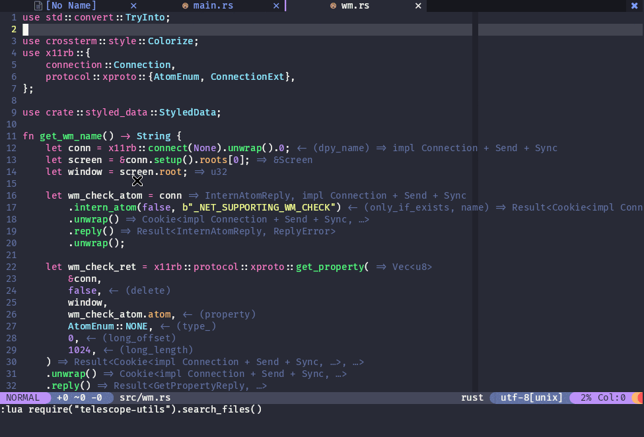Click the git diff stats +0 ~0 -0
Image resolution: width=644 pixels, height=437 pixels.
point(79,397)
